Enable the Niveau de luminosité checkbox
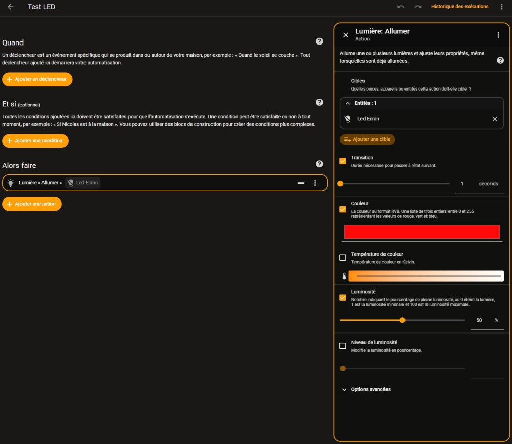Image resolution: width=512 pixels, height=444 pixels. pos(343,346)
